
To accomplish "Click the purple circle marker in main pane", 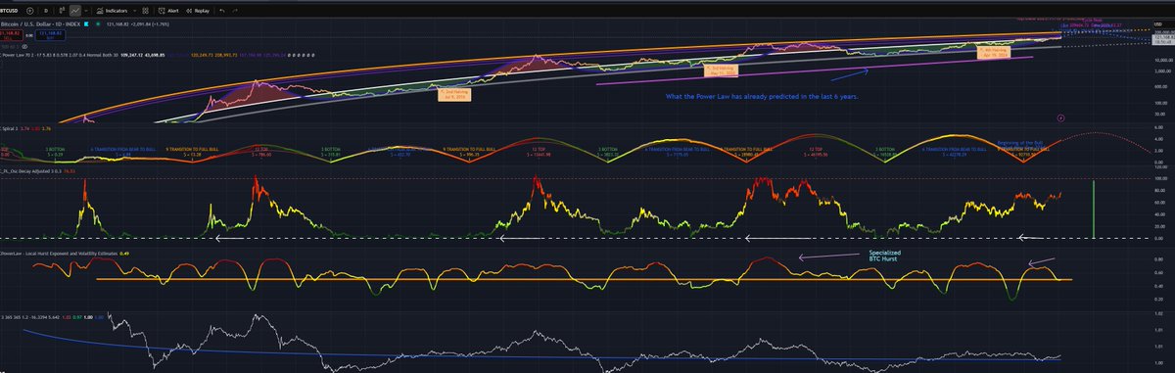I will click(1061, 117).
